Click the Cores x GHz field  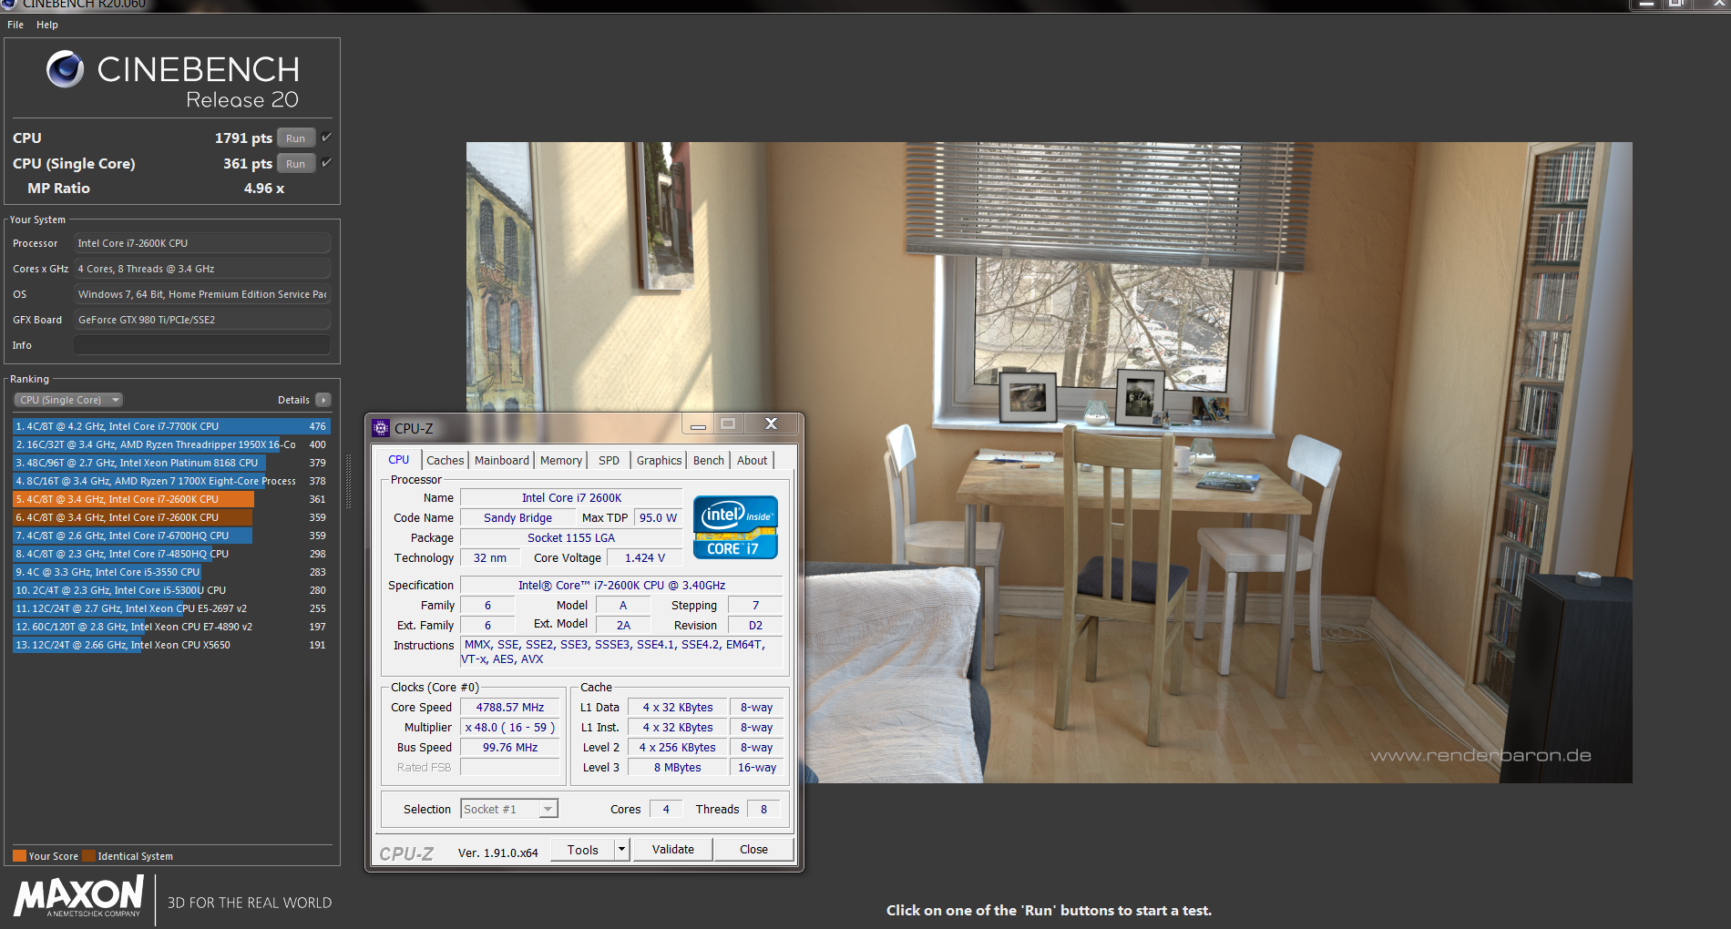202,269
